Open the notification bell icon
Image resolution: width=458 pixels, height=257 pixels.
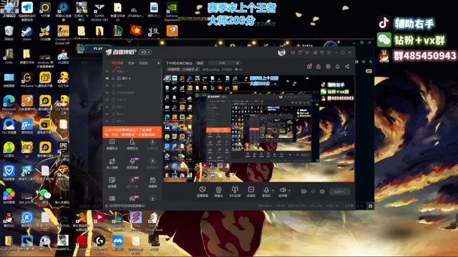[337, 66]
